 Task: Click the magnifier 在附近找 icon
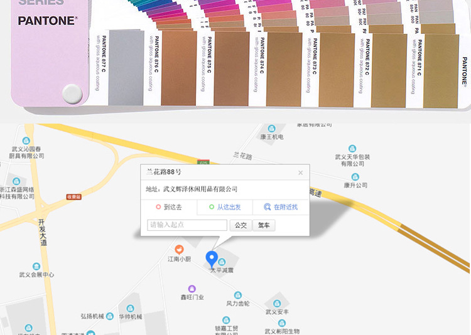click(x=267, y=207)
